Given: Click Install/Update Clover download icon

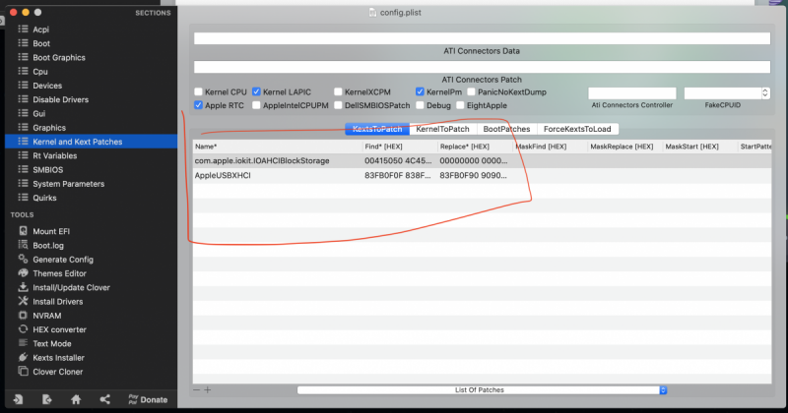Looking at the screenshot, I should tap(23, 287).
